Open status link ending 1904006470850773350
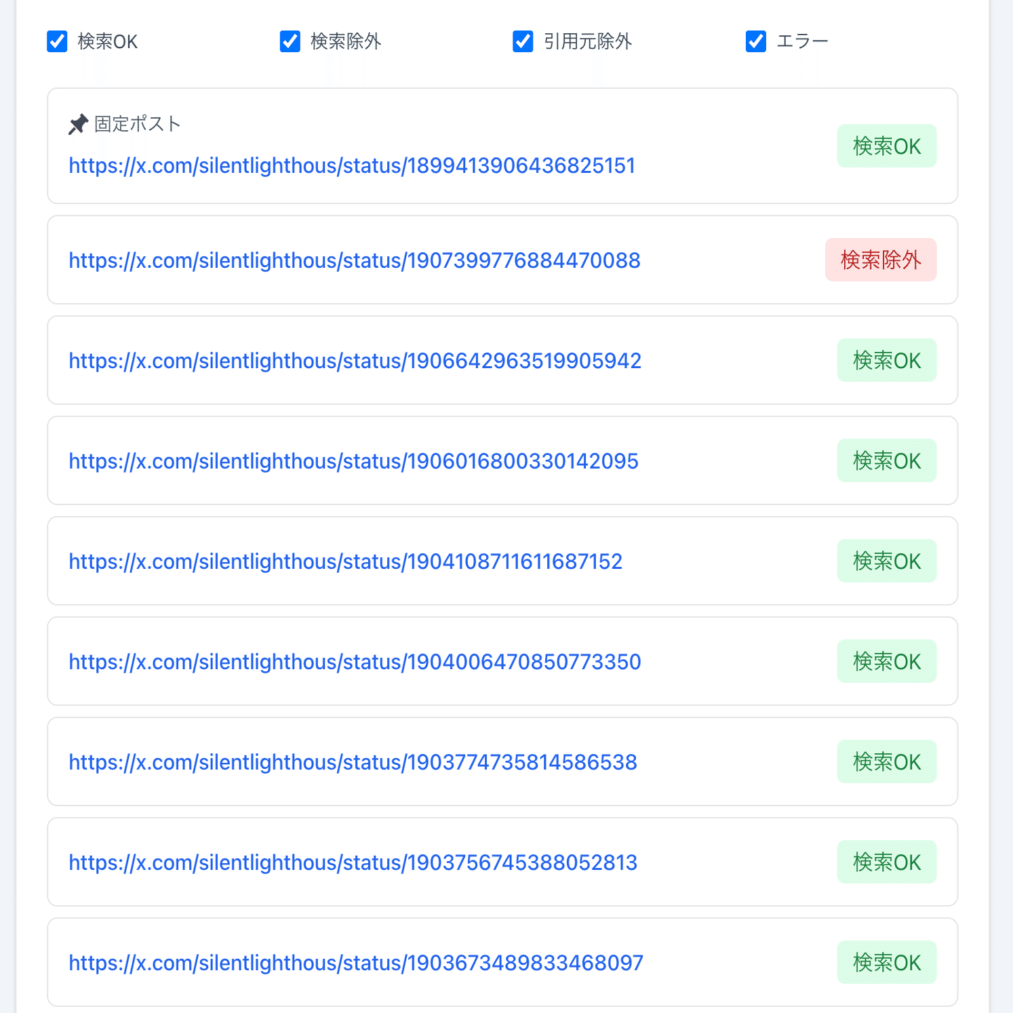Image resolution: width=1013 pixels, height=1013 pixels. coord(355,662)
